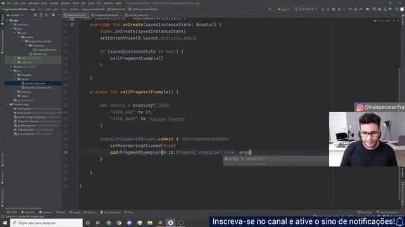The height and width of the screenshot is (227, 405).
Task: Open the Navigate menu
Action: click(x=34, y=3)
